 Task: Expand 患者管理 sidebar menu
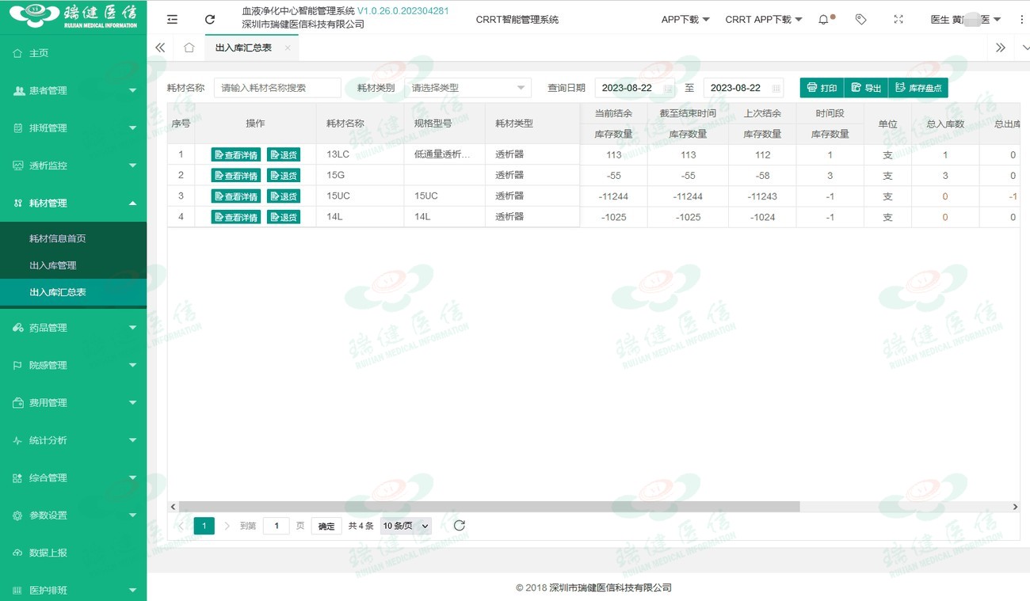pyautogui.click(x=73, y=90)
